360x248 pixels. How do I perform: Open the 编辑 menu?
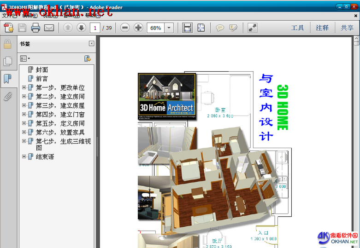pyautogui.click(x=30, y=16)
